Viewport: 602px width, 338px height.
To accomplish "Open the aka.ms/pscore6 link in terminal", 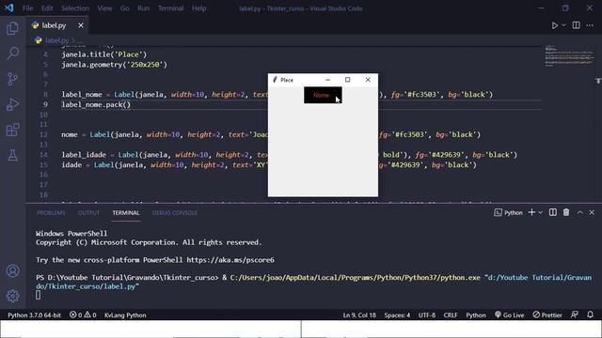I will [230, 260].
